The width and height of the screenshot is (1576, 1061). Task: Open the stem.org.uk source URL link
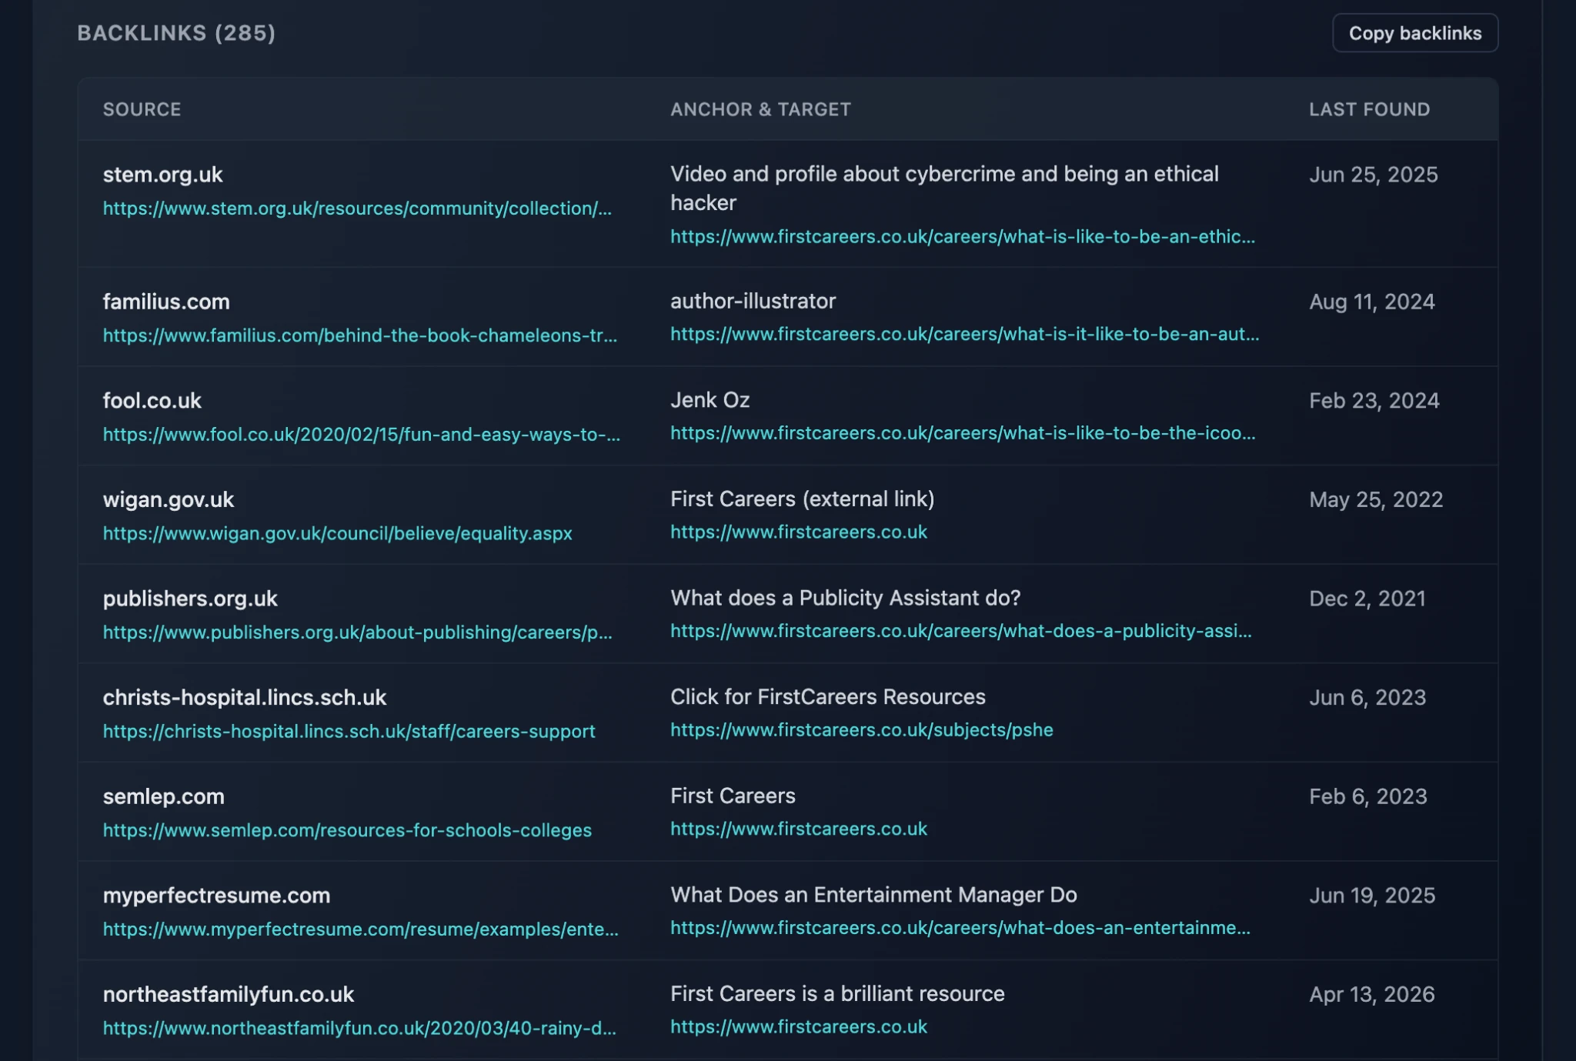tap(357, 209)
